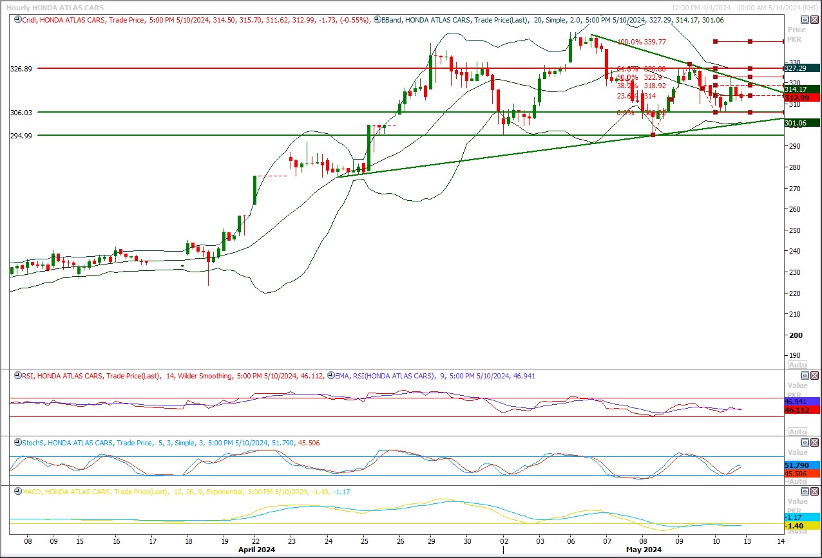Screen dimensions: 822x558
Task: Click the 46.112 RSI value tag
Action: (x=802, y=409)
